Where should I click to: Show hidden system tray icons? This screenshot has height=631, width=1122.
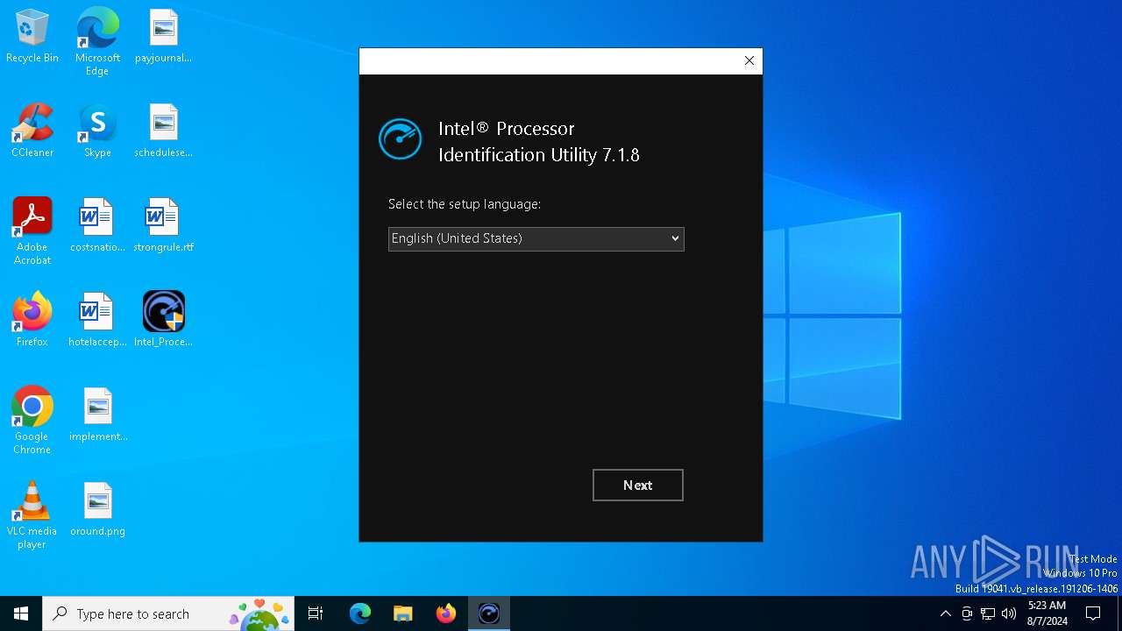945,613
